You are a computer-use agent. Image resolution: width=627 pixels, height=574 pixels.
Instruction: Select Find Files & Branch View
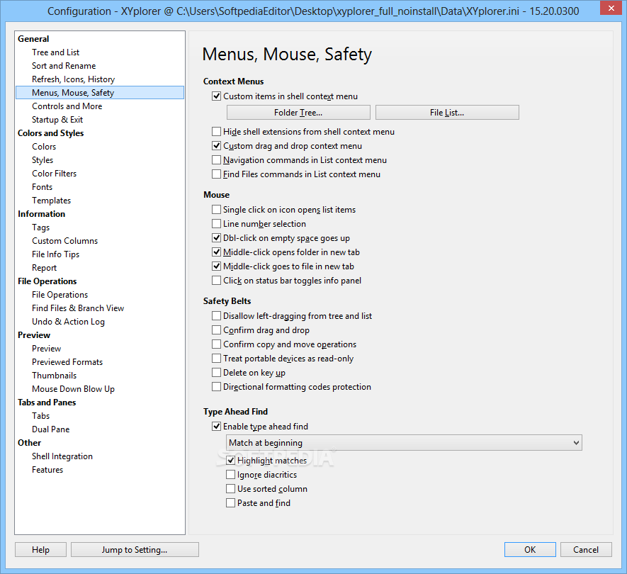pos(78,308)
